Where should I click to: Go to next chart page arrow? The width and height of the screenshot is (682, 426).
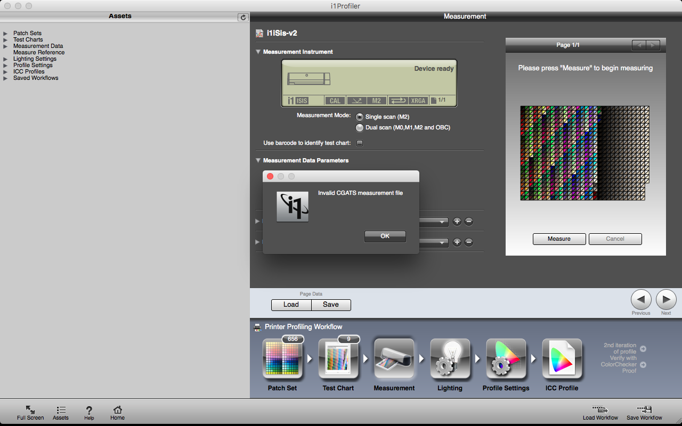click(x=653, y=45)
